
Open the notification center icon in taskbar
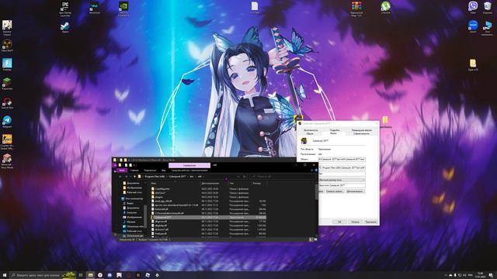491,275
